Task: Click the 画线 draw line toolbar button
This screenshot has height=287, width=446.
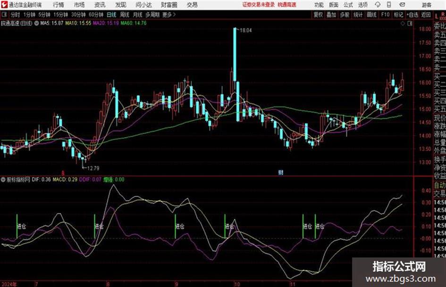Action: click(371, 15)
